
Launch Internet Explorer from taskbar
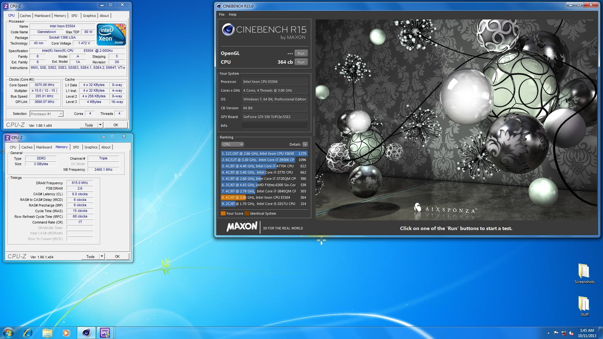pos(28,333)
